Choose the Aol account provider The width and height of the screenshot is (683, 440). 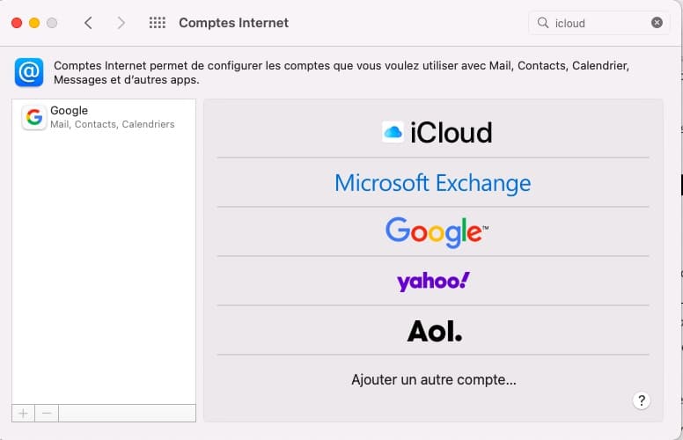(433, 331)
